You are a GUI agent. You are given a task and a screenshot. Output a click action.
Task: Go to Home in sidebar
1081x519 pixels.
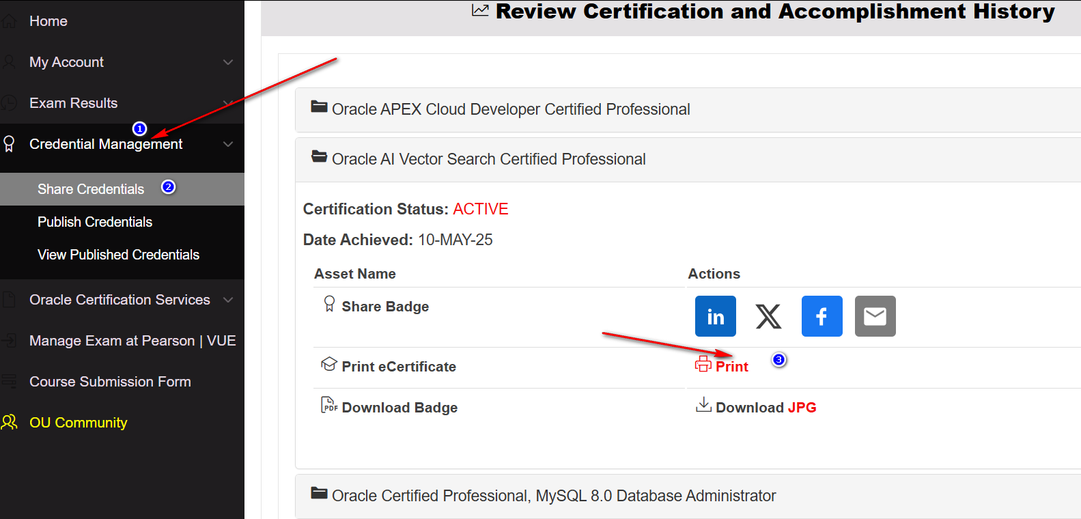coord(48,21)
